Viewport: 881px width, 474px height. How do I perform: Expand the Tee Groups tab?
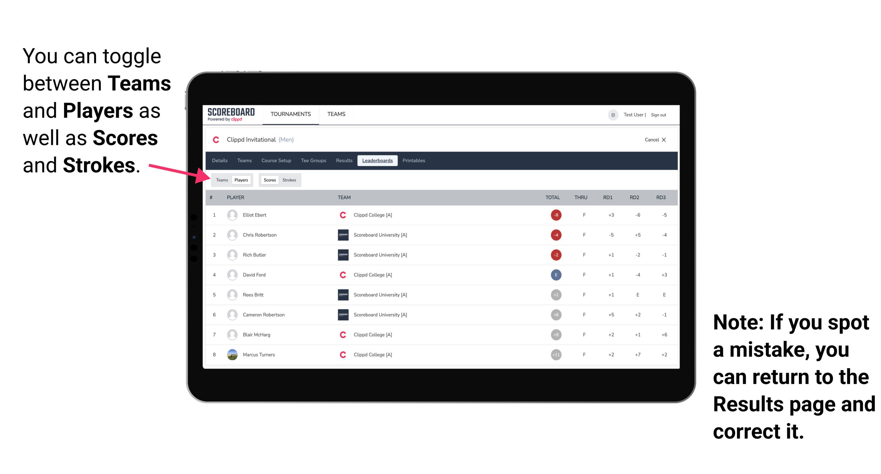(312, 160)
